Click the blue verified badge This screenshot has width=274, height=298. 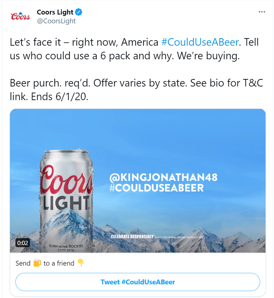click(79, 12)
